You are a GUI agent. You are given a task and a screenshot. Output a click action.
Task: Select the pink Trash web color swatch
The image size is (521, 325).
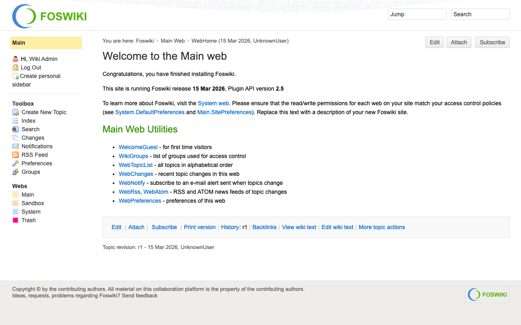[x=15, y=220]
